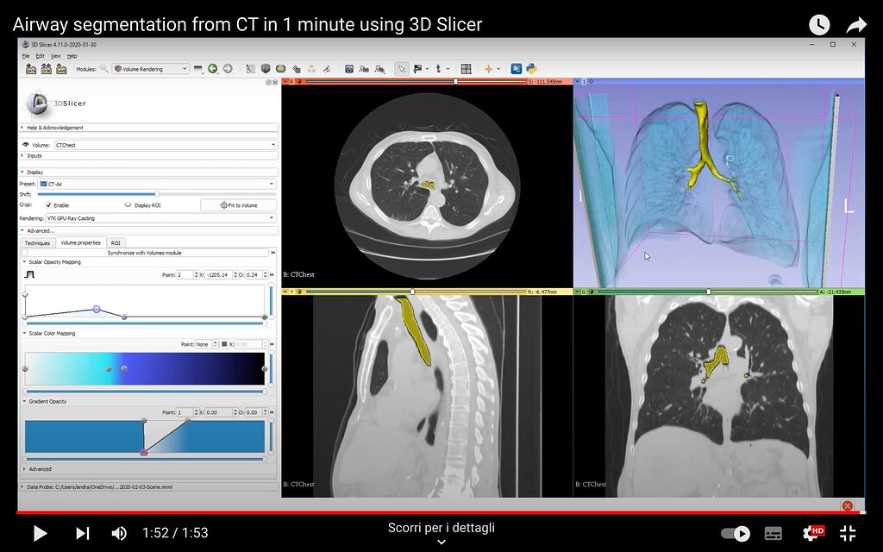Switch to the ROI tab
Image resolution: width=883 pixels, height=552 pixels.
click(x=116, y=243)
